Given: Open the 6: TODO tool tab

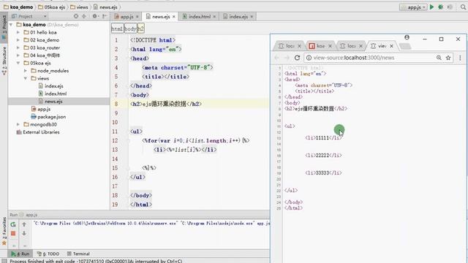Looking at the screenshot, I should [48, 254].
